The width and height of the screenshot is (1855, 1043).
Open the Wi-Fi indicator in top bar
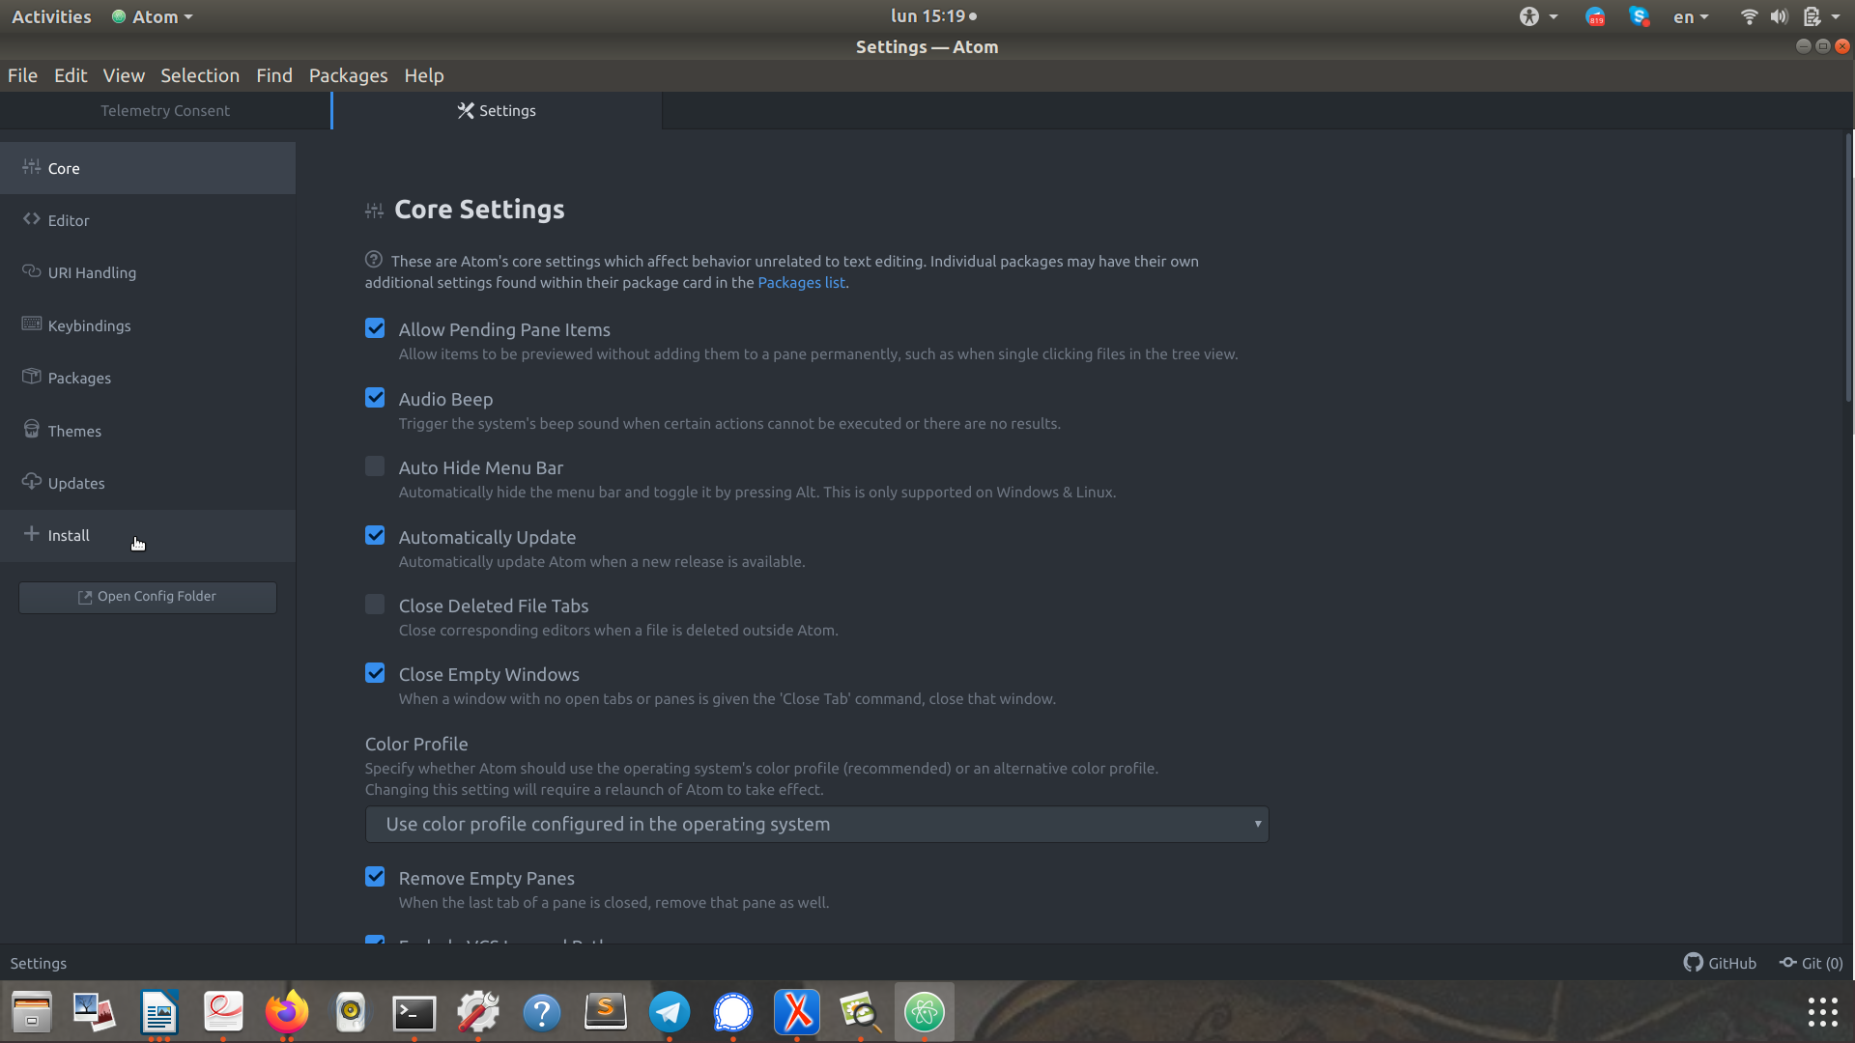(x=1749, y=16)
